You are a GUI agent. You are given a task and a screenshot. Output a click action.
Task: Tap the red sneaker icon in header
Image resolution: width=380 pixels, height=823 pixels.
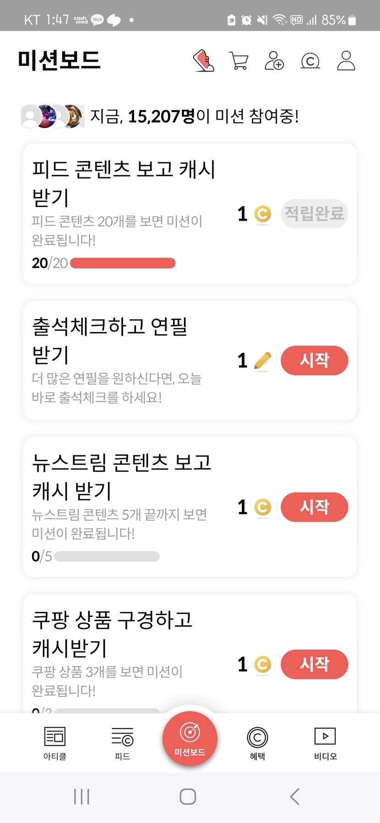tap(204, 61)
